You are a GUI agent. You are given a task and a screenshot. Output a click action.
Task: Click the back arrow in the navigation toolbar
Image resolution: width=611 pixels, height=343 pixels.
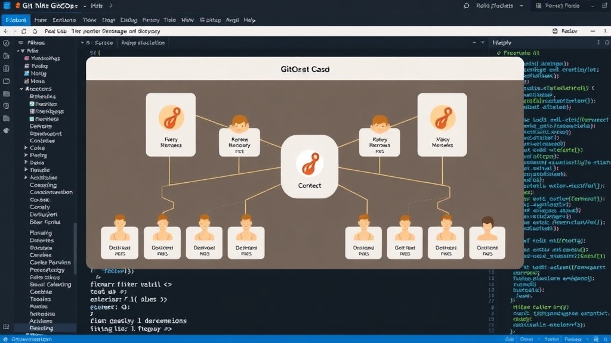(5, 31)
